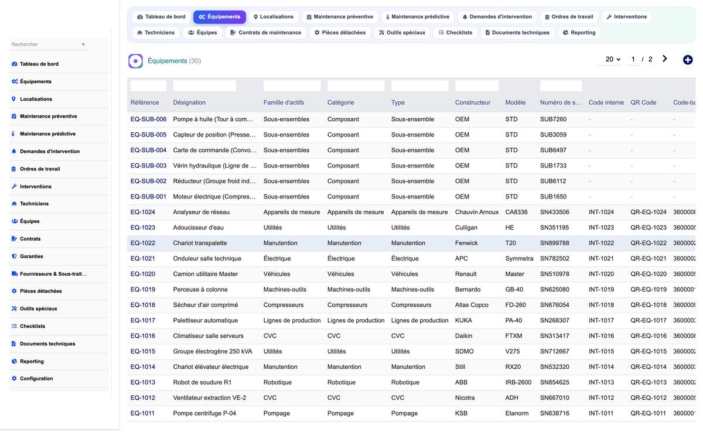703x435 pixels.
Task: Click cell 'Robot de soudure R1'
Action: (203, 383)
